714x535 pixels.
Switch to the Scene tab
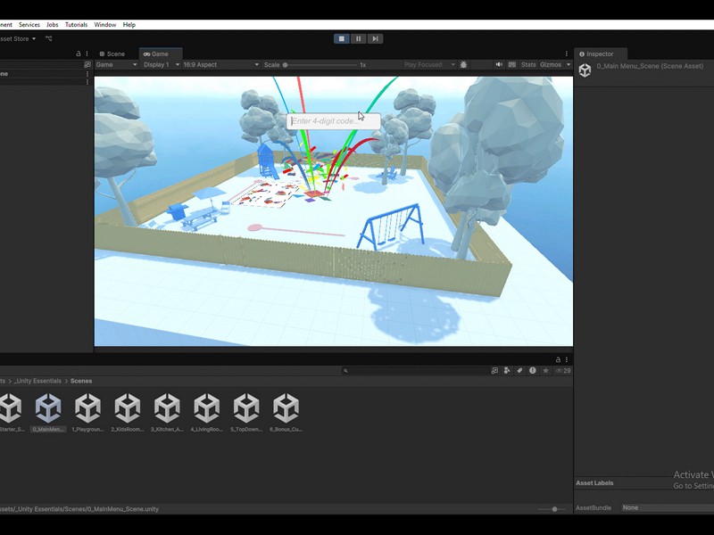[x=112, y=53]
